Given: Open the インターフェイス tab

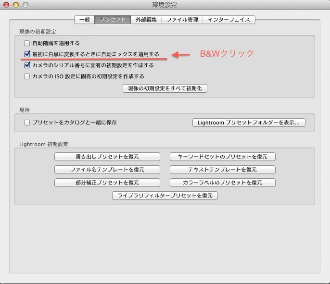Looking at the screenshot, I should (228, 20).
